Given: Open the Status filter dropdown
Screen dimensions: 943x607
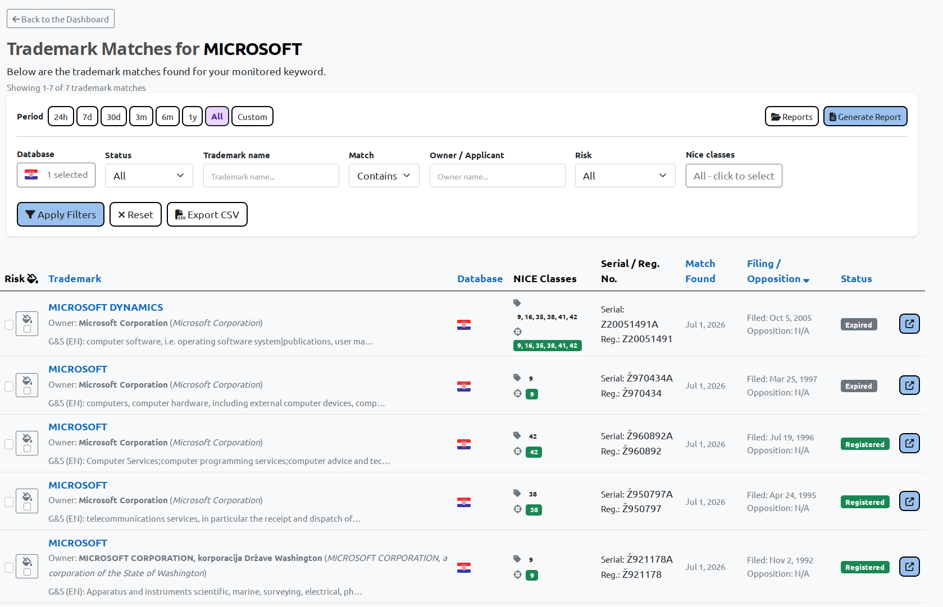Looking at the screenshot, I should point(149,176).
